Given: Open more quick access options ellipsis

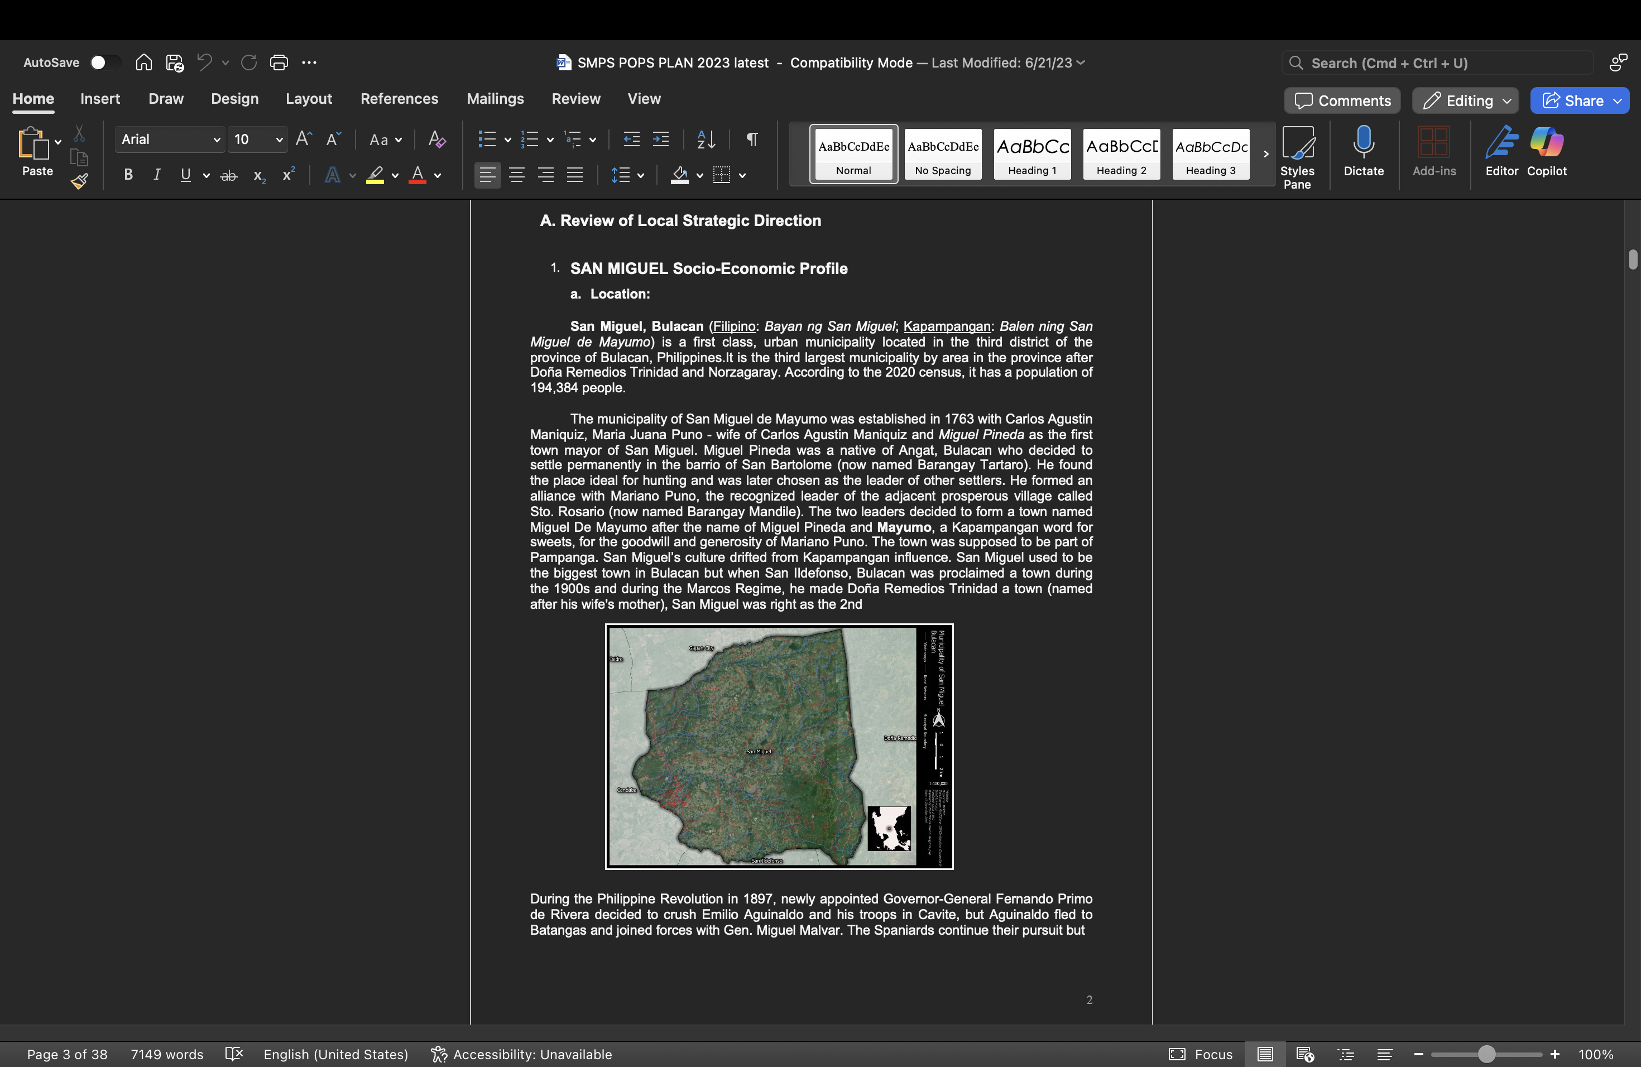Looking at the screenshot, I should (310, 63).
